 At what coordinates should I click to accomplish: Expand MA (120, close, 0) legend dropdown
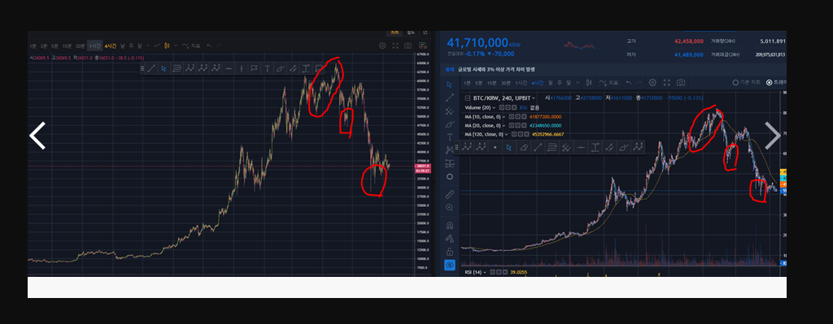506,134
